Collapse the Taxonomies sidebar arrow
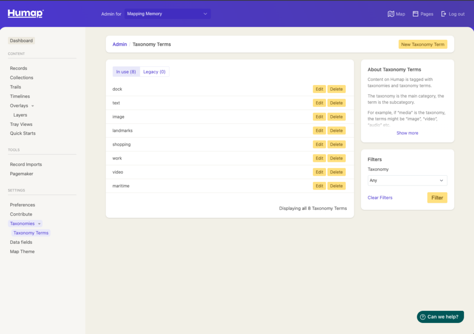The height and width of the screenshot is (334, 474). click(x=39, y=224)
